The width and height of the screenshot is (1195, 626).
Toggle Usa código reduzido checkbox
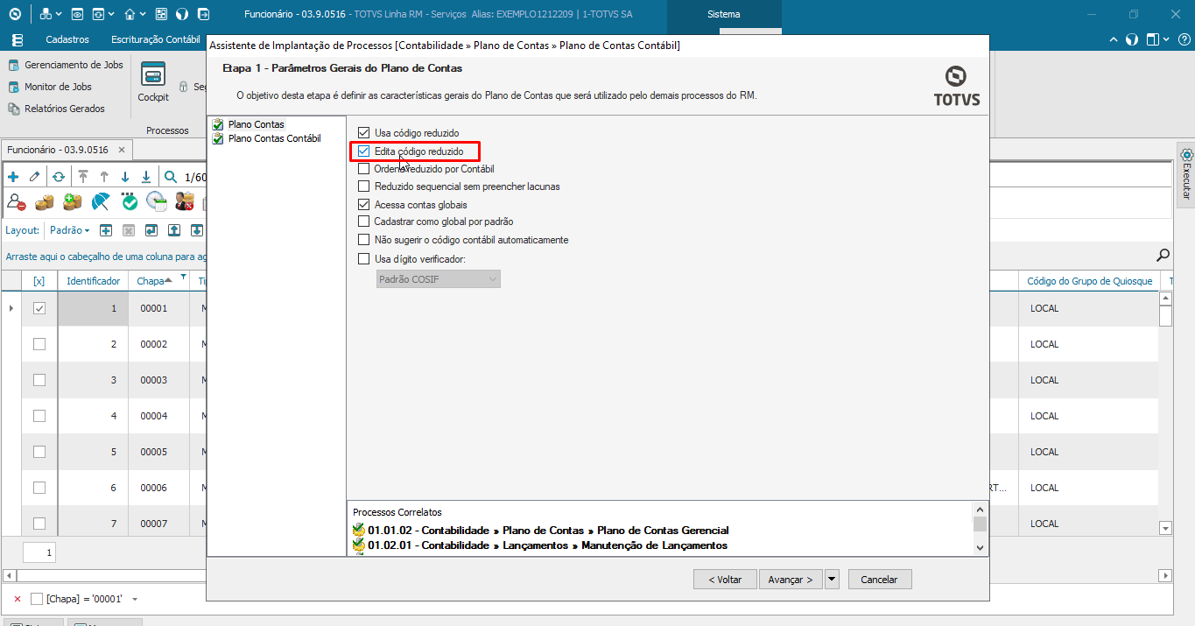(364, 133)
